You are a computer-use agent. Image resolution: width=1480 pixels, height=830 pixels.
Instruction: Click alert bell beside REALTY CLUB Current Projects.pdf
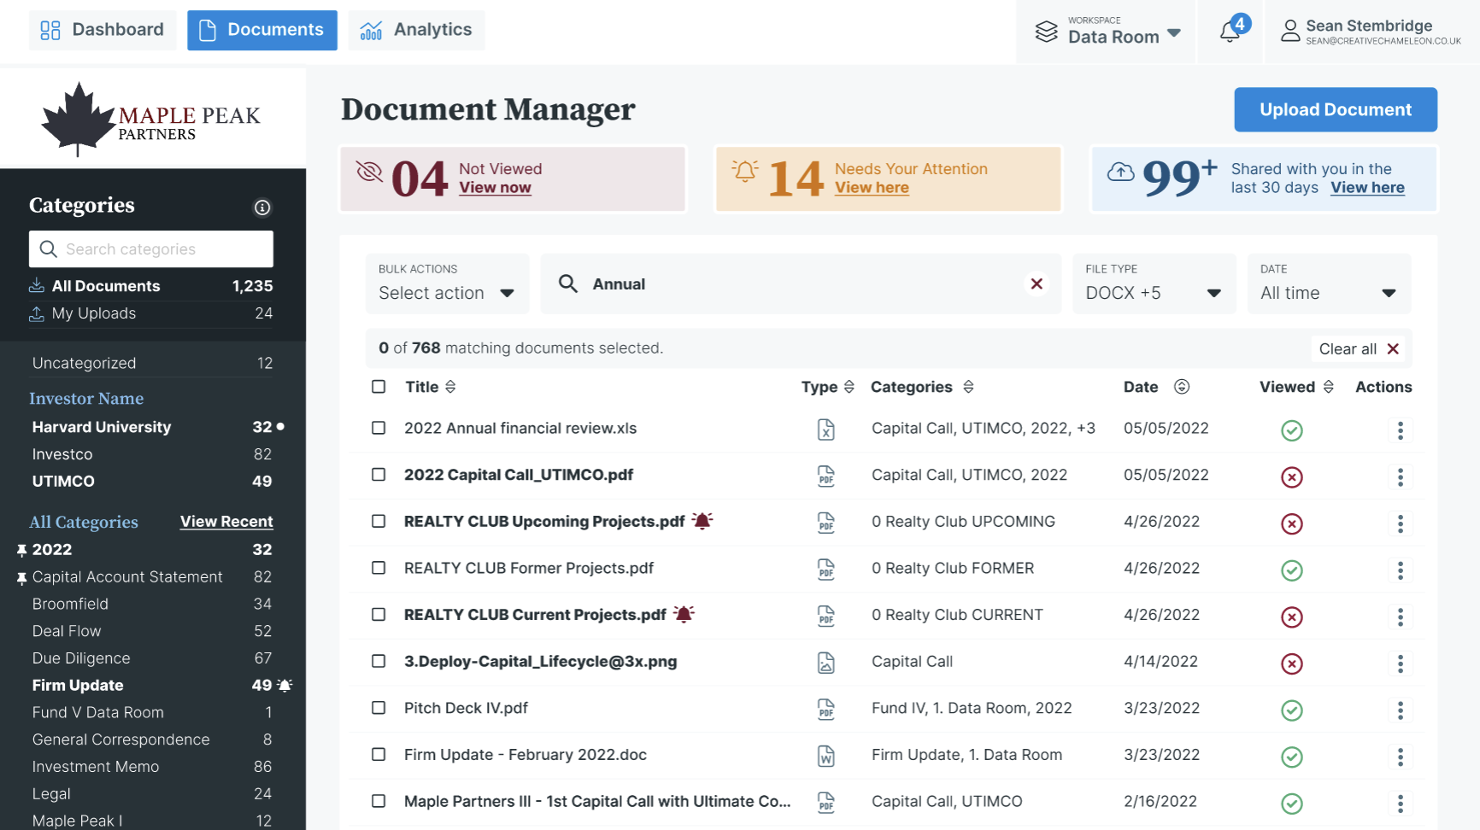tap(684, 614)
